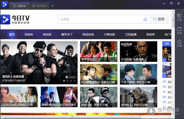Open the 院线热映 navigation link

(x=88, y=35)
